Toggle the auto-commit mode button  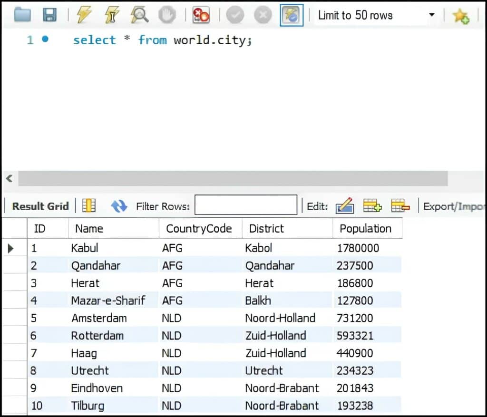pyautogui.click(x=292, y=15)
